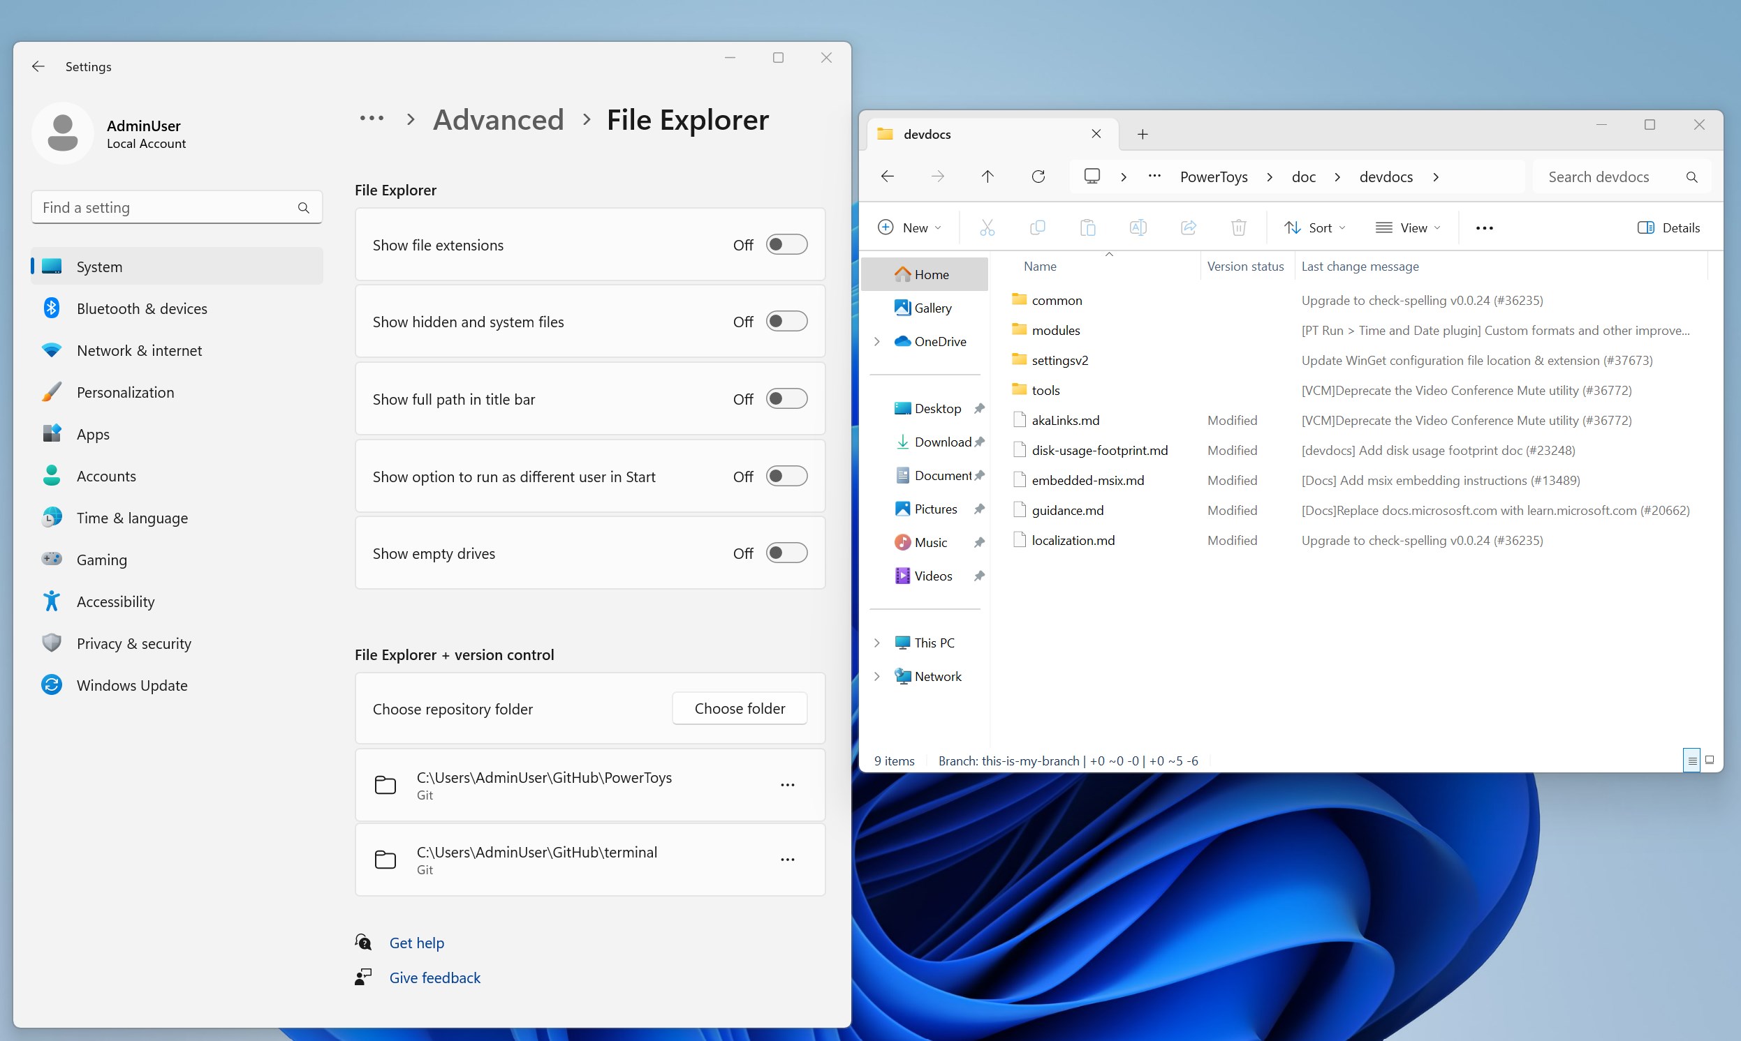The width and height of the screenshot is (1741, 1041).
Task: Expand the This PC tree node
Action: [877, 643]
